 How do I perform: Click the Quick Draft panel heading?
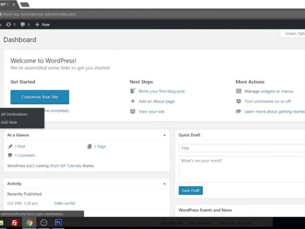pyautogui.click(x=189, y=135)
